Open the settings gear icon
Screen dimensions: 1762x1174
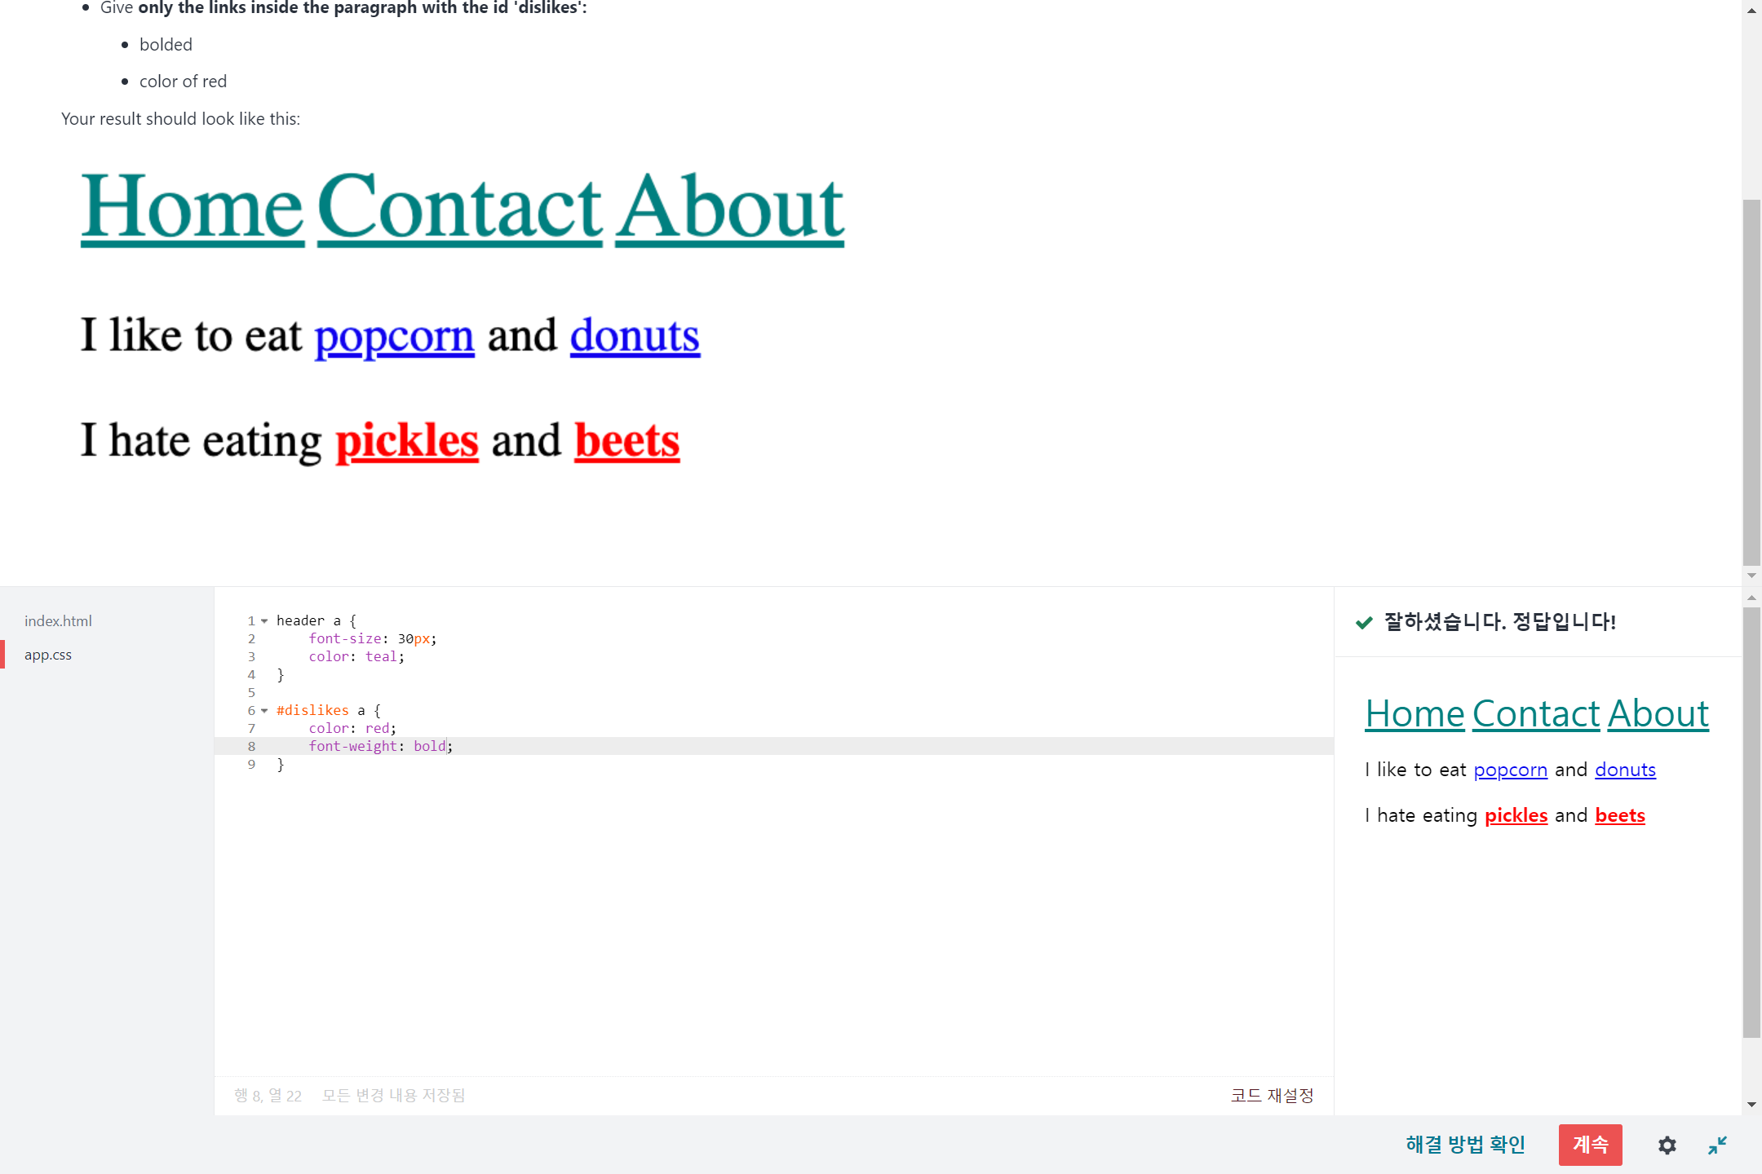pos(1667,1145)
